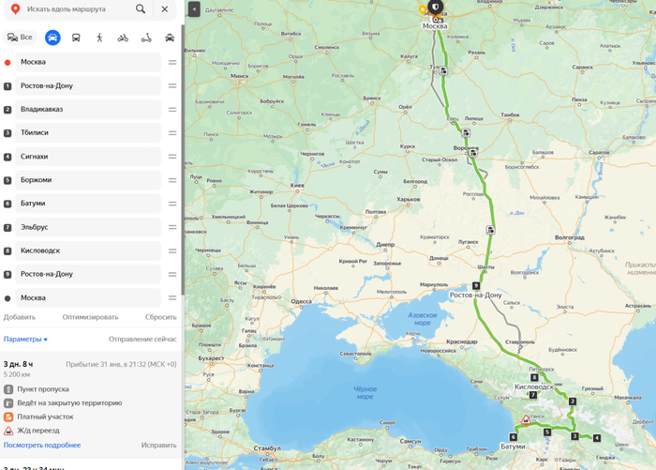656x470 pixels.
Task: Choose the bicycle route mode
Action: tap(123, 38)
